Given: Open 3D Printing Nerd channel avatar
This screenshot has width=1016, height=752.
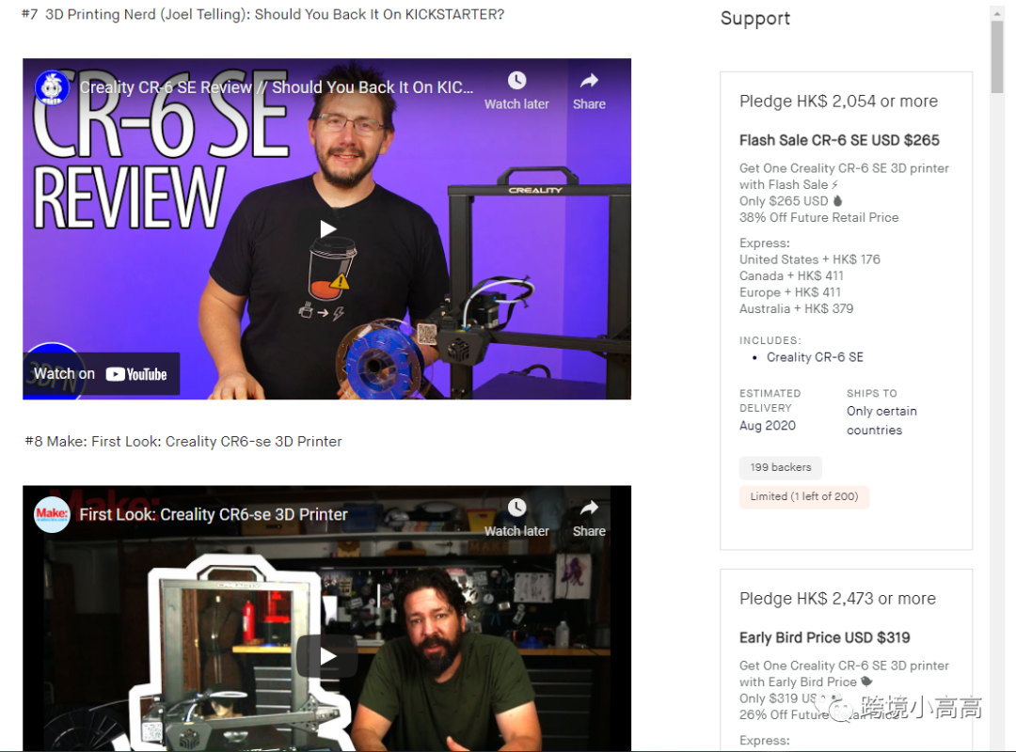Looking at the screenshot, I should pyautogui.click(x=52, y=87).
